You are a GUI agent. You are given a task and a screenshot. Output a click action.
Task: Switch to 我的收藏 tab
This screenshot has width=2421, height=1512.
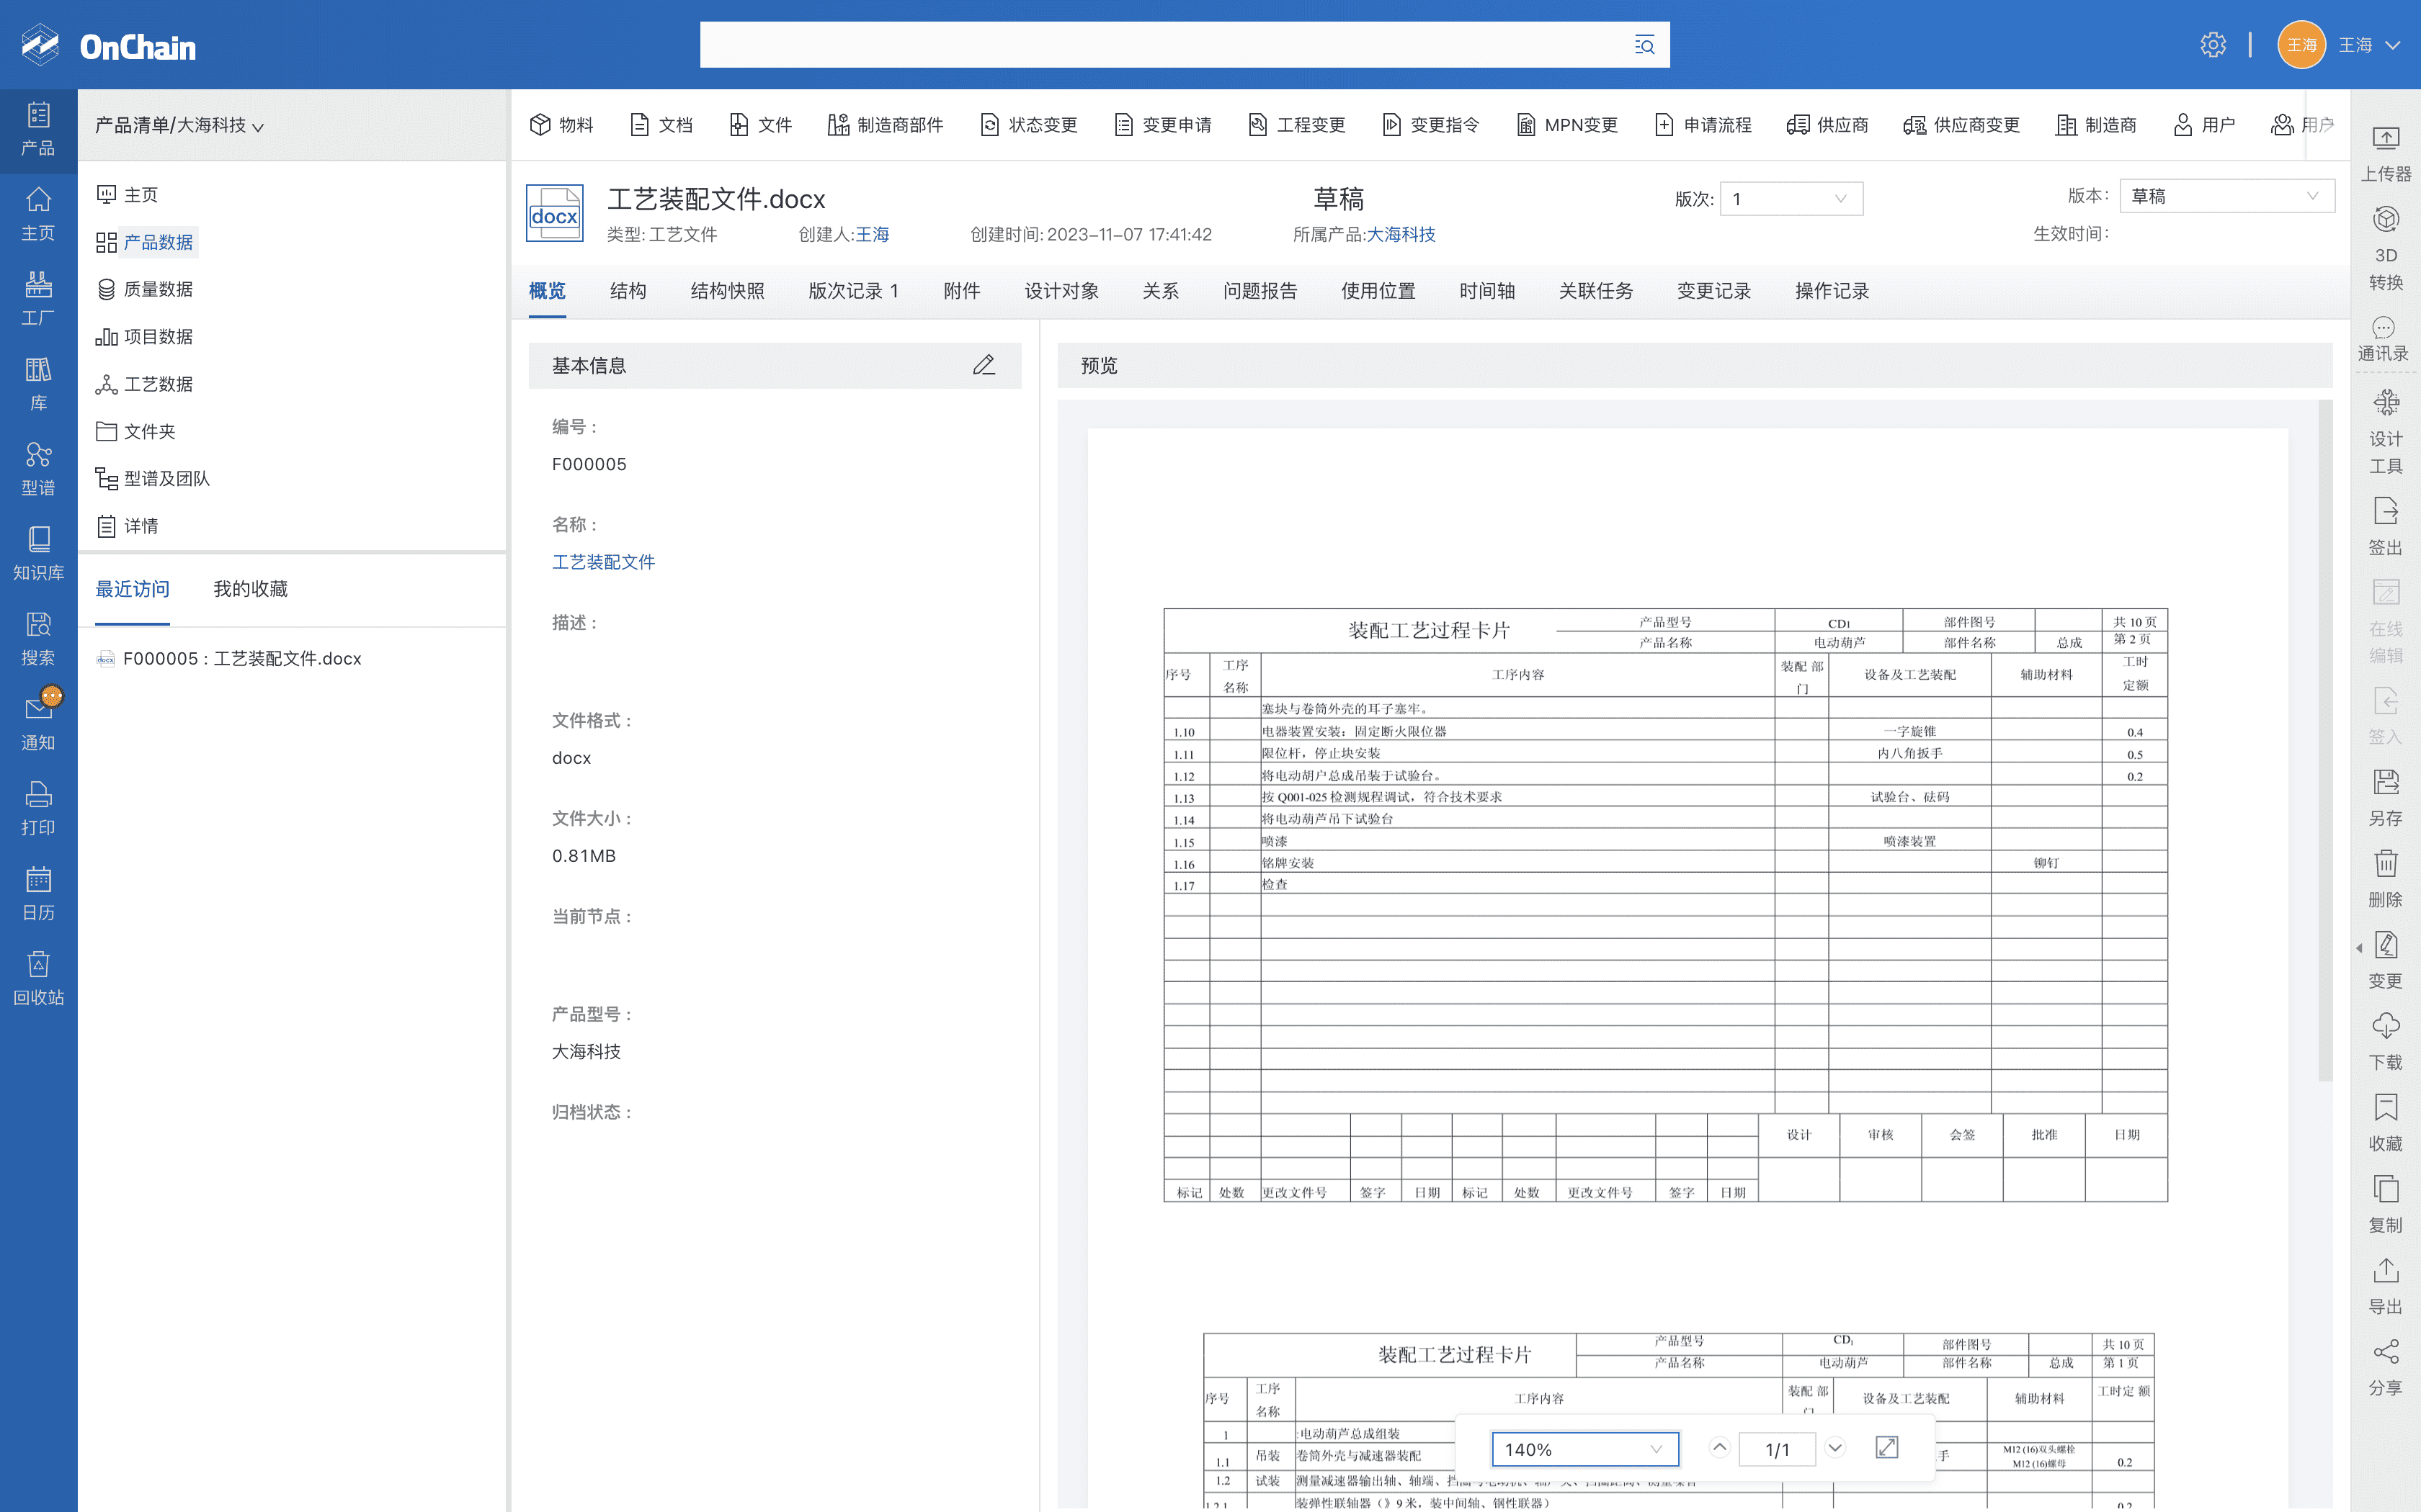tap(250, 589)
